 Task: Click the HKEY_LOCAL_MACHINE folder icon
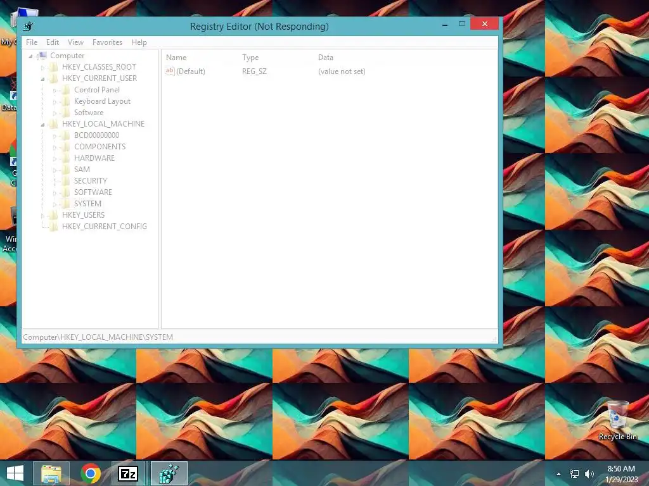[53, 124]
